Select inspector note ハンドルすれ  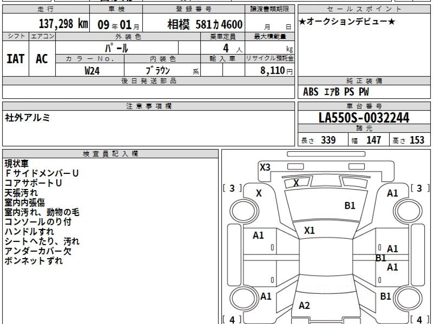[x=30, y=232]
